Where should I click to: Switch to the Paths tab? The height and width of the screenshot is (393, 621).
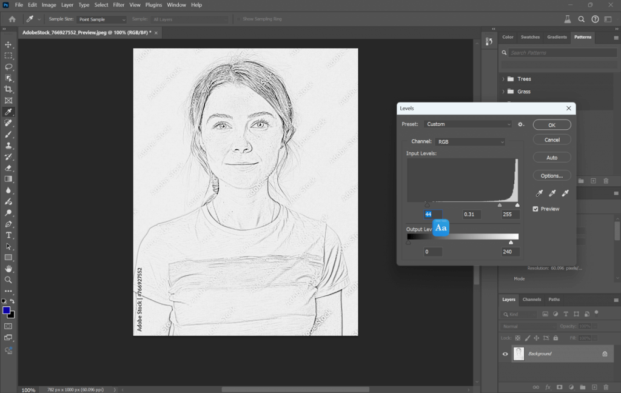(554, 300)
